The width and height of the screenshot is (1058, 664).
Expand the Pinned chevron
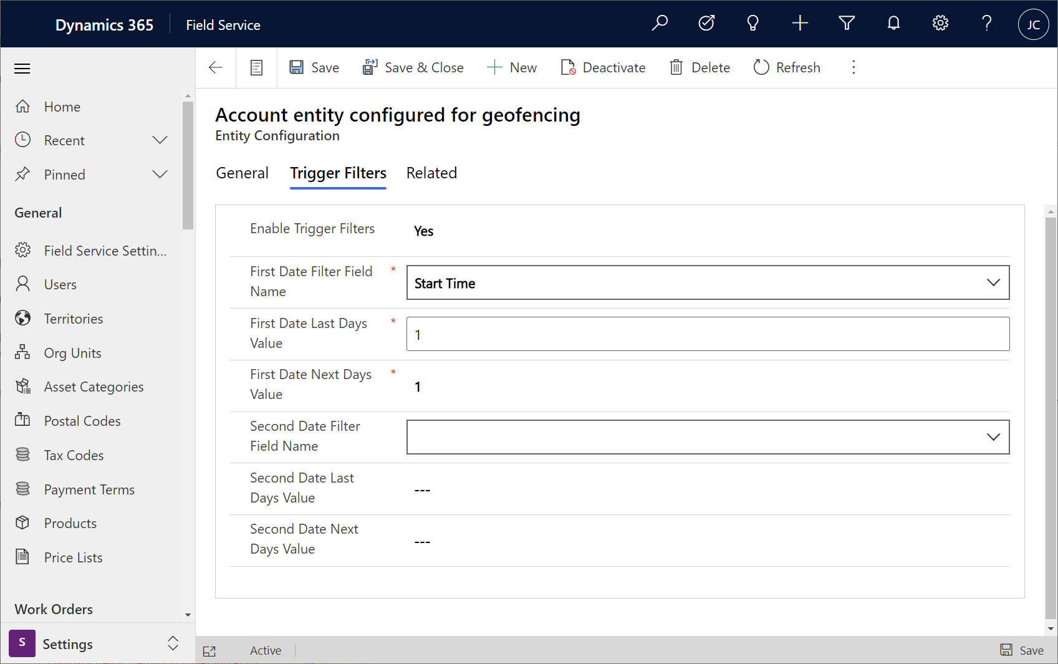click(x=160, y=175)
